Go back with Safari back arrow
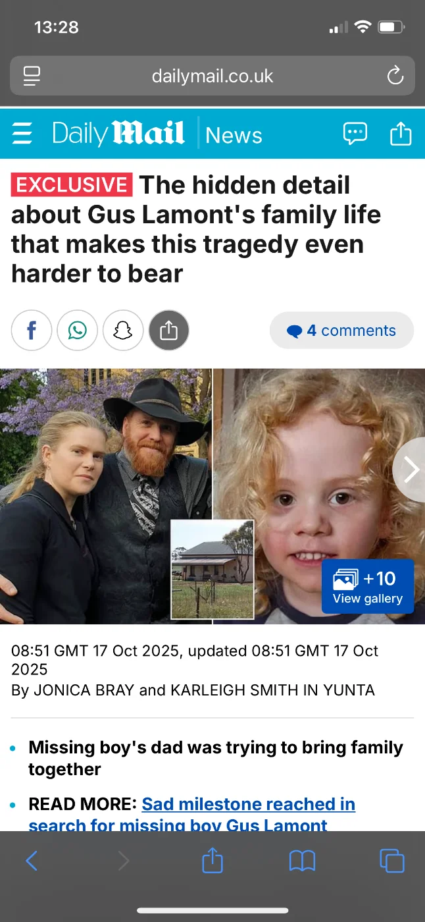 pos(32,860)
